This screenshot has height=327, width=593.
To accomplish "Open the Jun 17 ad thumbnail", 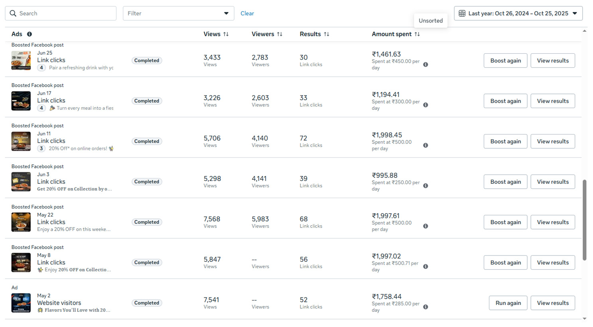I will (21, 101).
